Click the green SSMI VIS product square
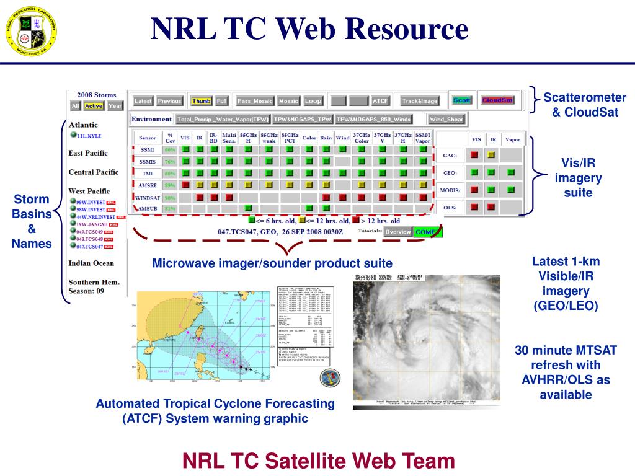The height and width of the screenshot is (476, 635). click(x=185, y=149)
